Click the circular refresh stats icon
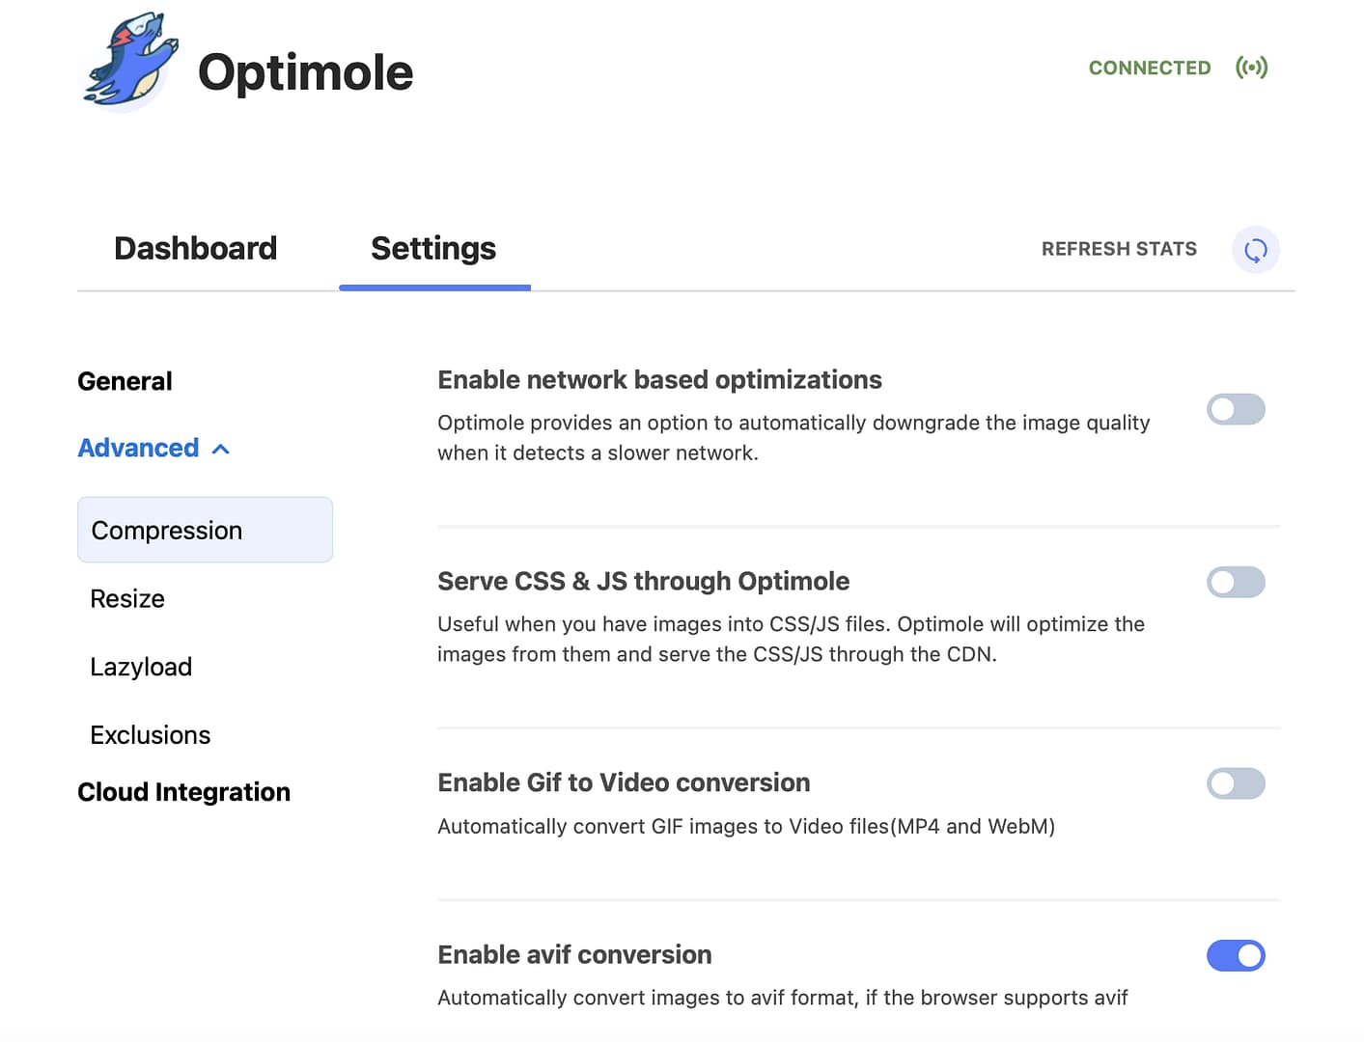 1255,249
